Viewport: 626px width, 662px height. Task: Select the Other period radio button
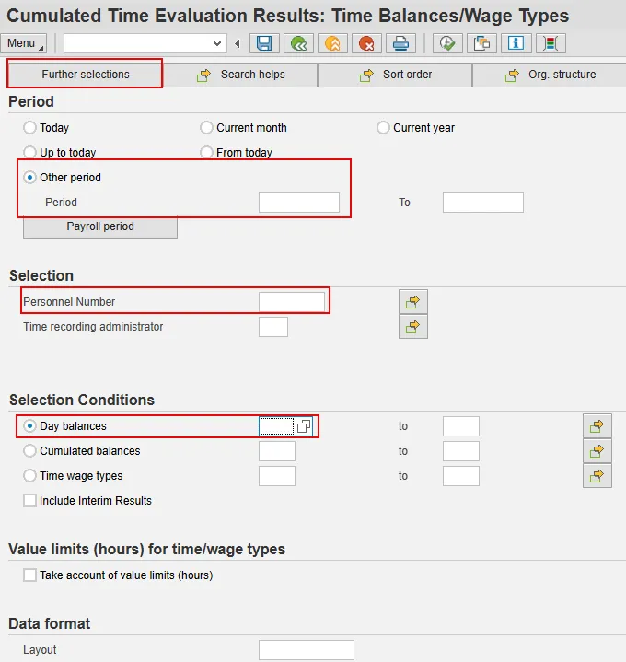coord(29,178)
